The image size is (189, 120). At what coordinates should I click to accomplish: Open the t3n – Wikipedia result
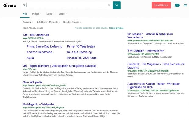click(32, 82)
